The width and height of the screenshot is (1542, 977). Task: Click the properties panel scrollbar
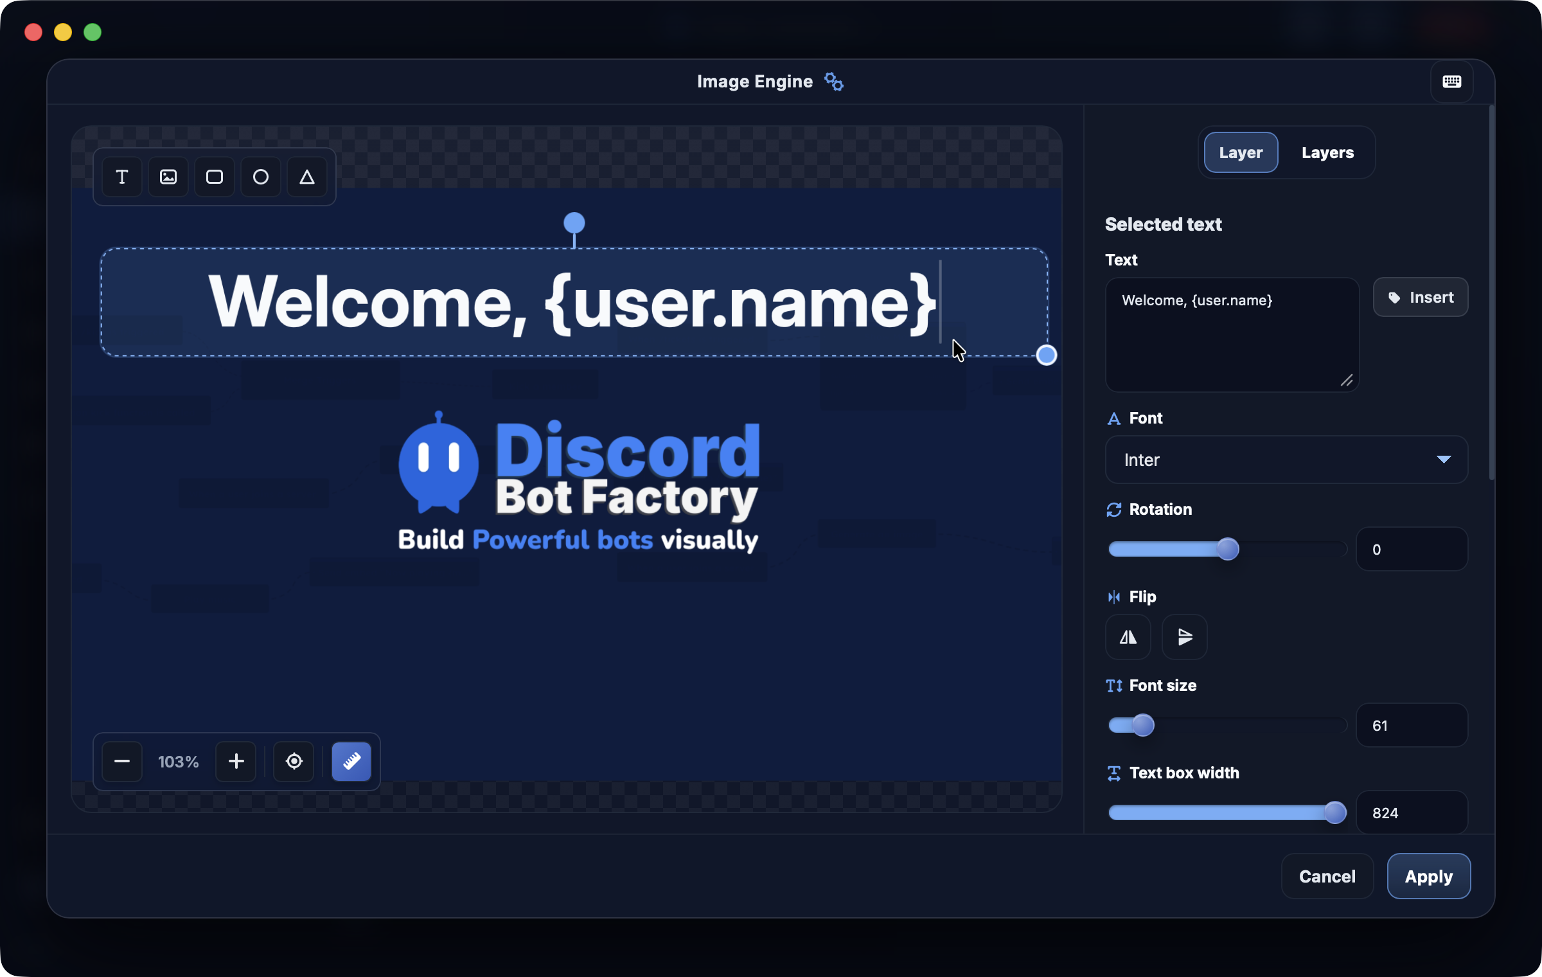pos(1491,292)
